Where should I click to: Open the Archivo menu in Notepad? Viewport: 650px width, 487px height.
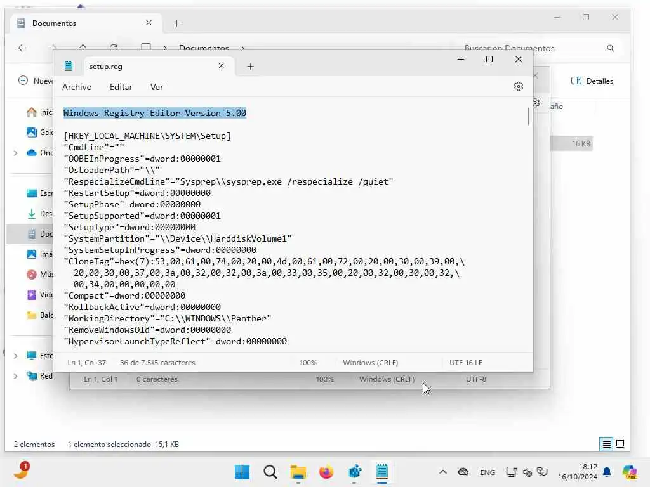[77, 87]
